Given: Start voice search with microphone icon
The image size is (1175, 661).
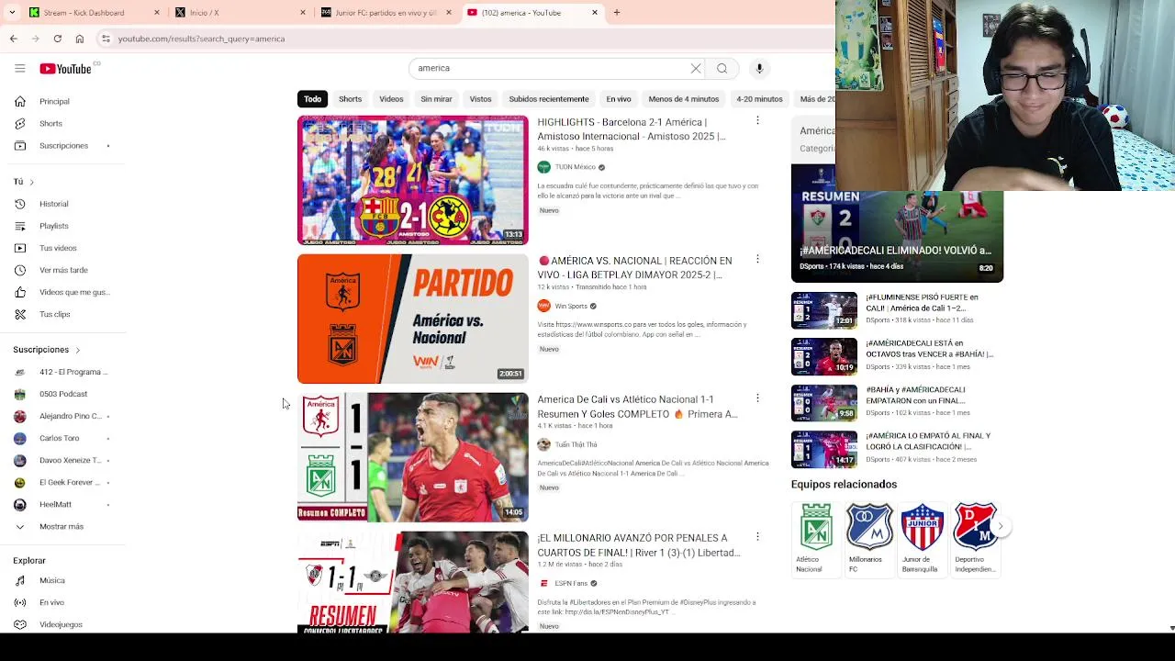Looking at the screenshot, I should (x=759, y=68).
